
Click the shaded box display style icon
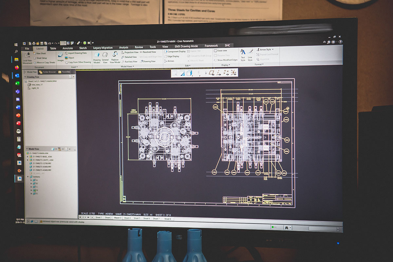pos(189,73)
